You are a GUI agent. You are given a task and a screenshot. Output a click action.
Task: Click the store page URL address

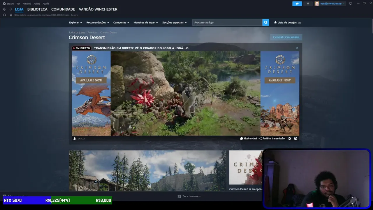(46, 15)
